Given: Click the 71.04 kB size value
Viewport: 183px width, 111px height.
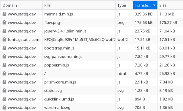Looking at the screenshot, I should [167, 31].
